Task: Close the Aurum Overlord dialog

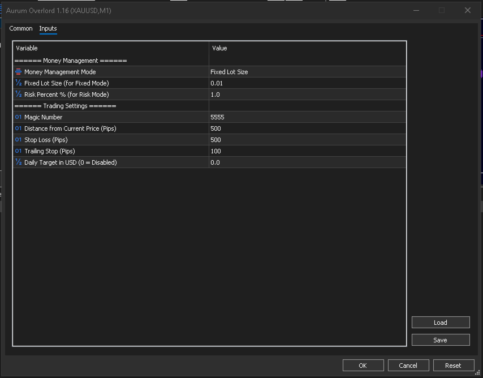Action: click(x=468, y=11)
